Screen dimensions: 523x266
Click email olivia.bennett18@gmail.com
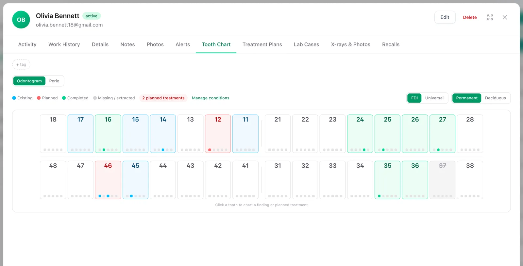[x=69, y=25]
